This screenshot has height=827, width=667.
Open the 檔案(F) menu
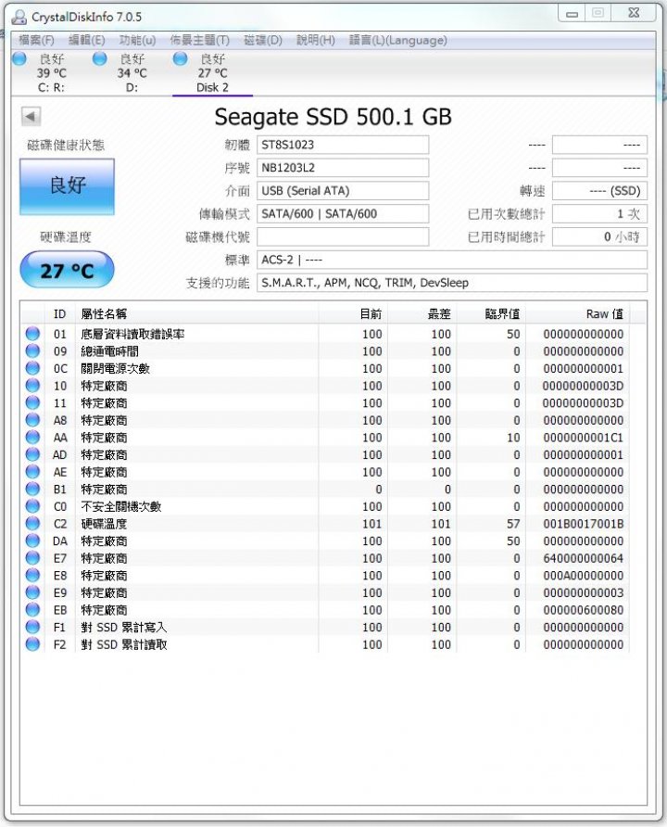click(36, 40)
